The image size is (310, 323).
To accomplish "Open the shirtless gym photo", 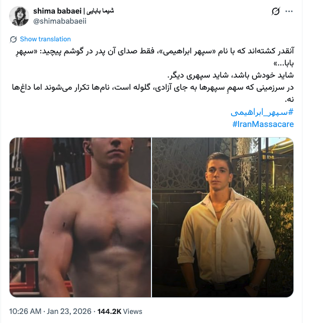I will pos(80,217).
